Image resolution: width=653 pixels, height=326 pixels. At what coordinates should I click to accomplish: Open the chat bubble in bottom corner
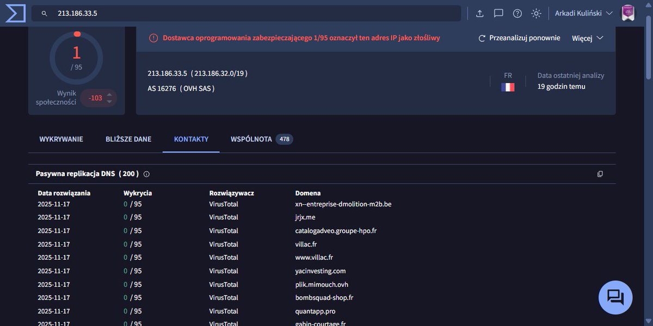615,297
